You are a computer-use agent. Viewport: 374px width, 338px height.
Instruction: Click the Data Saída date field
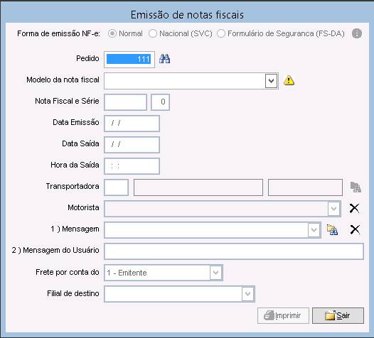tap(132, 145)
